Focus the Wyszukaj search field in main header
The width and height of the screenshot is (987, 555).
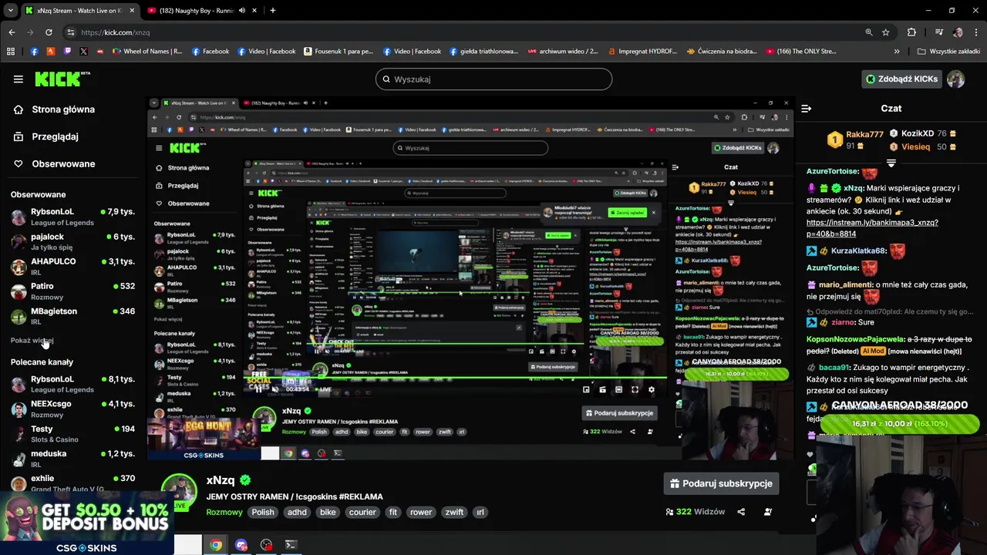pos(493,79)
